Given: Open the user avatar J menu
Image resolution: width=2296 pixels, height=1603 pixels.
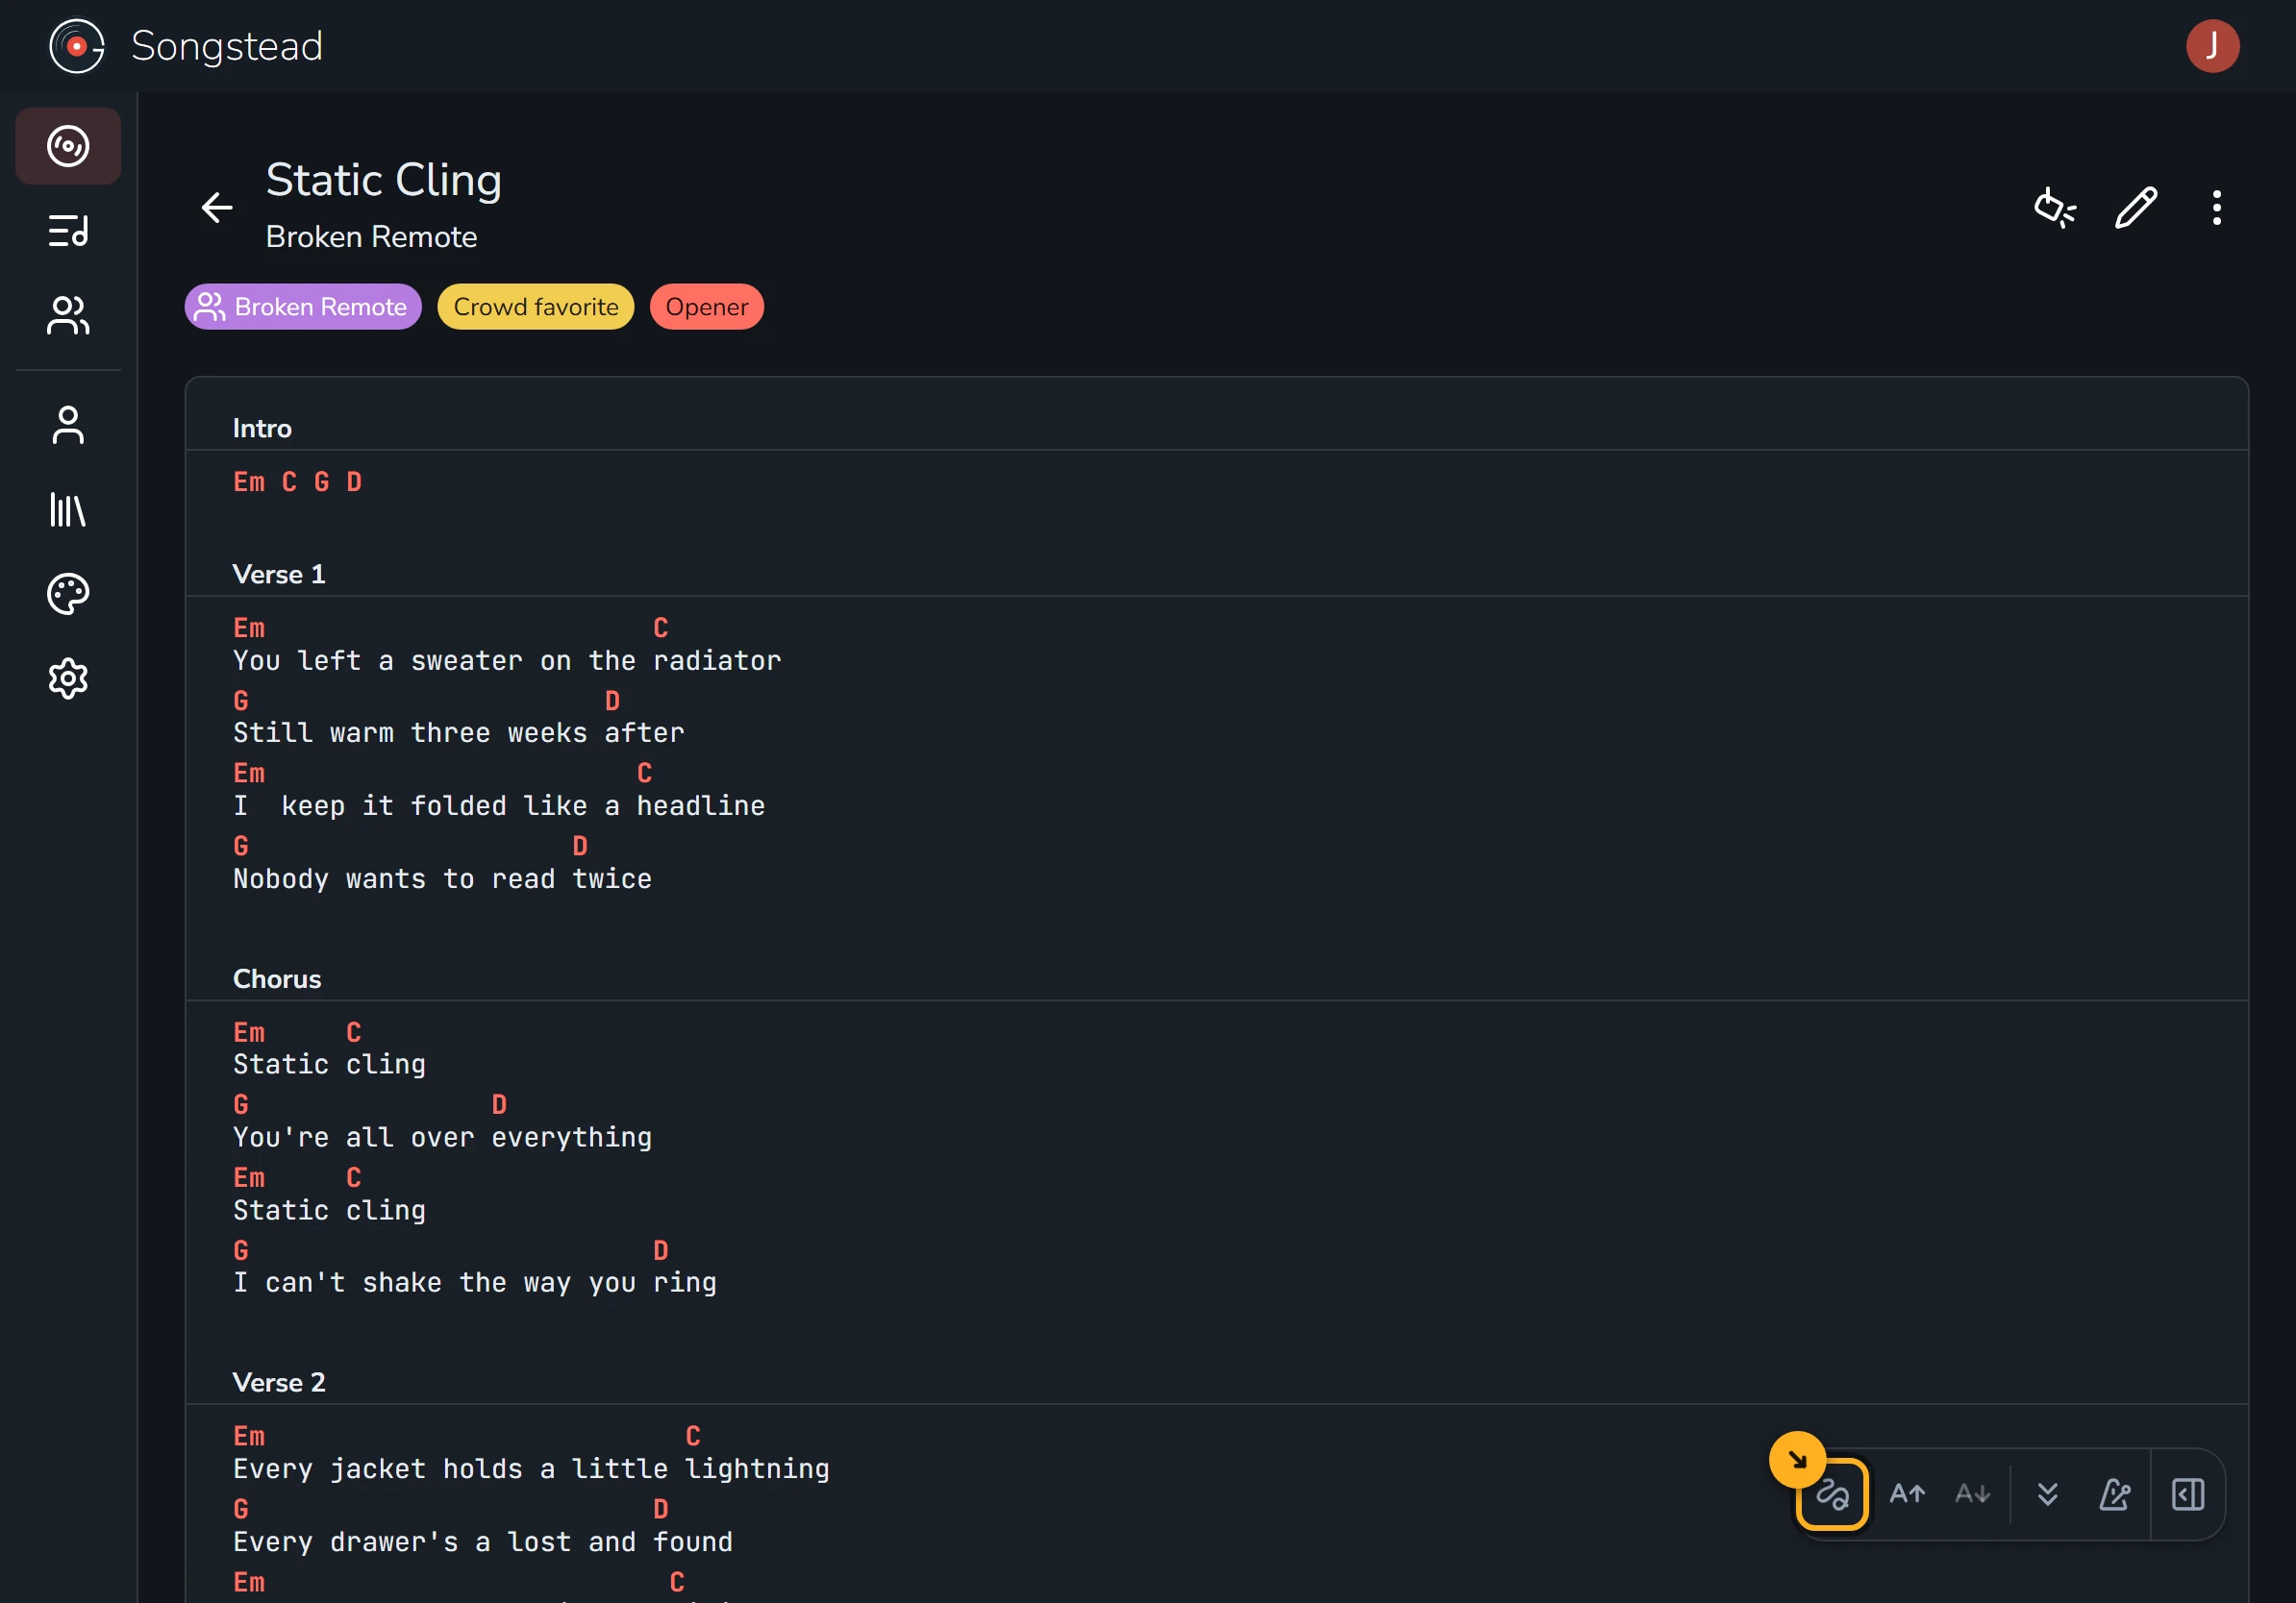Looking at the screenshot, I should coord(2212,46).
